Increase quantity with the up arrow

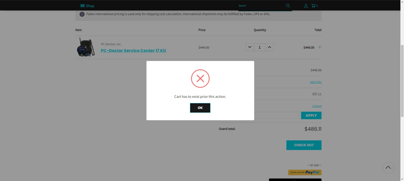pyautogui.click(x=269, y=47)
